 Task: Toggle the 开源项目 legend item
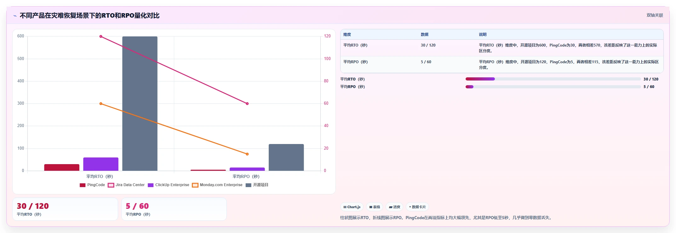click(x=257, y=185)
